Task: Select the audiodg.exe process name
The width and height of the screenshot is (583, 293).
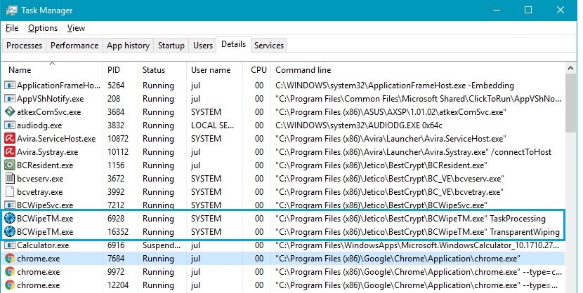Action: [39, 125]
